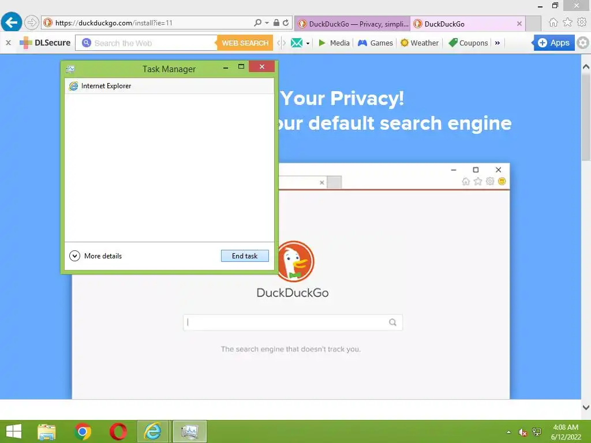The image size is (591, 443).
Task: Click the DLSecure toolbar mail envelope icon
Action: [297, 43]
